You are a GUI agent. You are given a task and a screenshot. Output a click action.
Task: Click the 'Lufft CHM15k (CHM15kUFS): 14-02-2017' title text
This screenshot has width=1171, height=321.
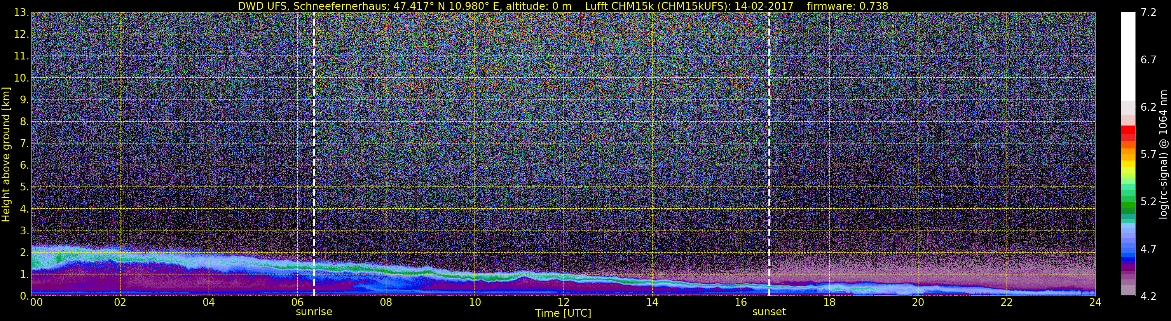tap(689, 6)
